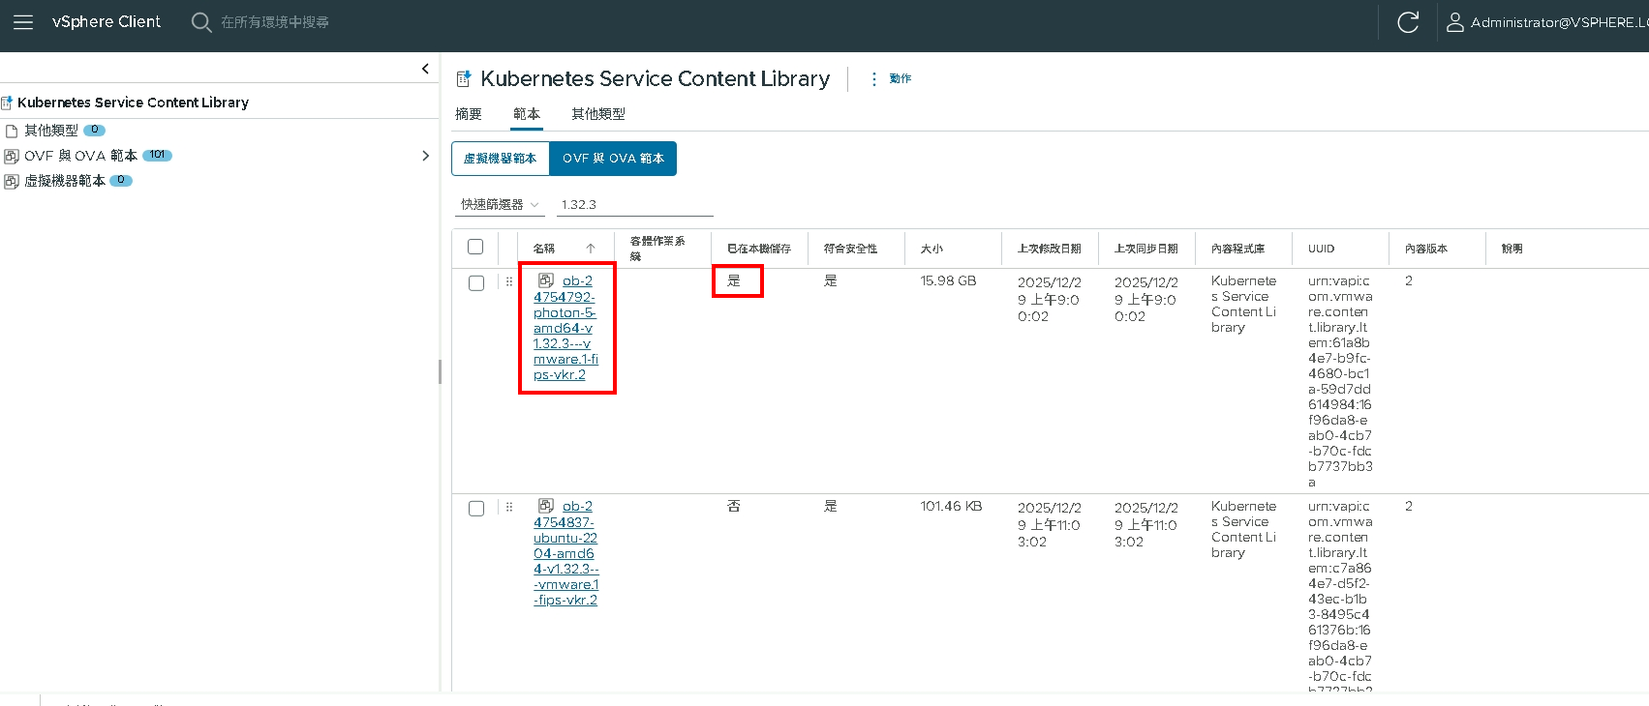This screenshot has width=1649, height=706.
Task: Click the 已在本機儲存 column header
Action: (759, 249)
